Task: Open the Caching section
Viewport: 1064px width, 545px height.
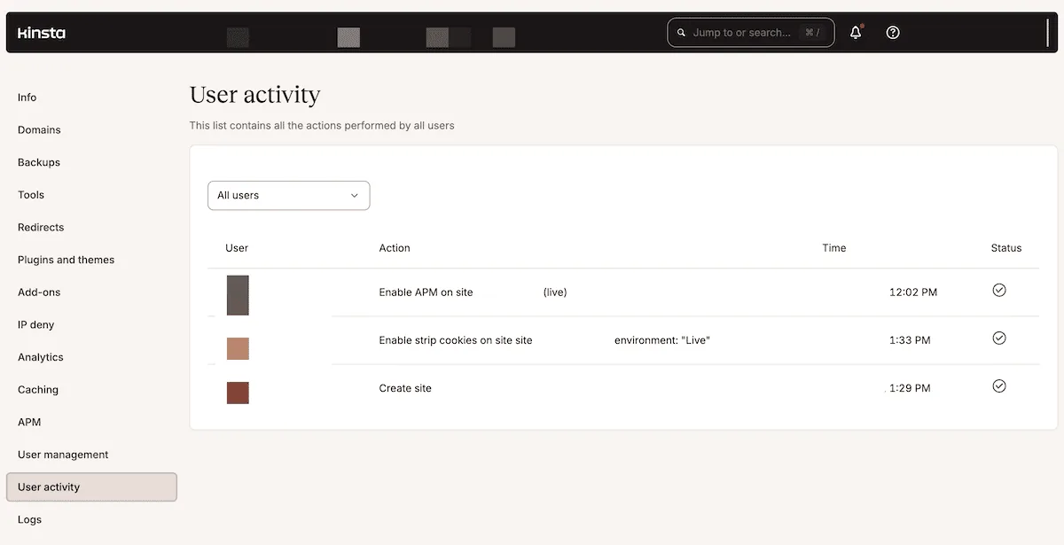Action: click(37, 389)
